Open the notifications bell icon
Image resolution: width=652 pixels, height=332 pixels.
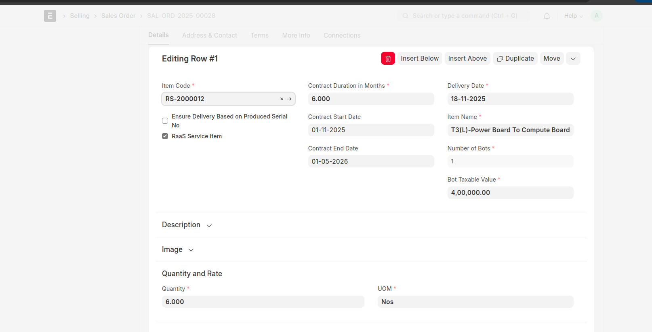pos(547,16)
